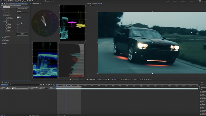Click the timeline current timecode display

pos(4,85)
